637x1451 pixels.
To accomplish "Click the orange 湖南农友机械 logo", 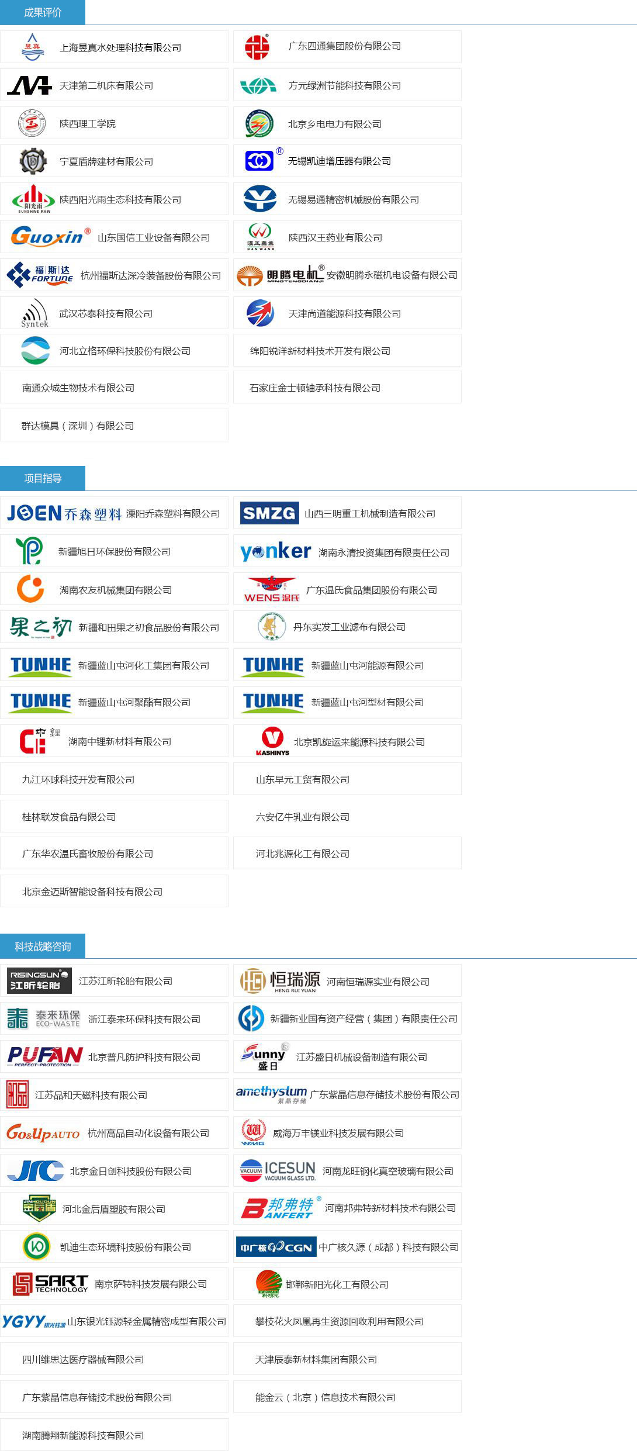I will tap(30, 589).
